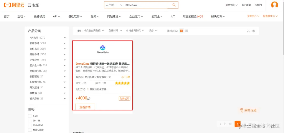The image size is (284, 133).
Task: Expand the 软件市场 category arrow
Action: [65, 49]
